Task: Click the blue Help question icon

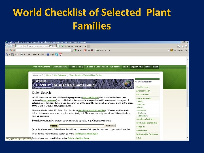Action: click(48, 54)
